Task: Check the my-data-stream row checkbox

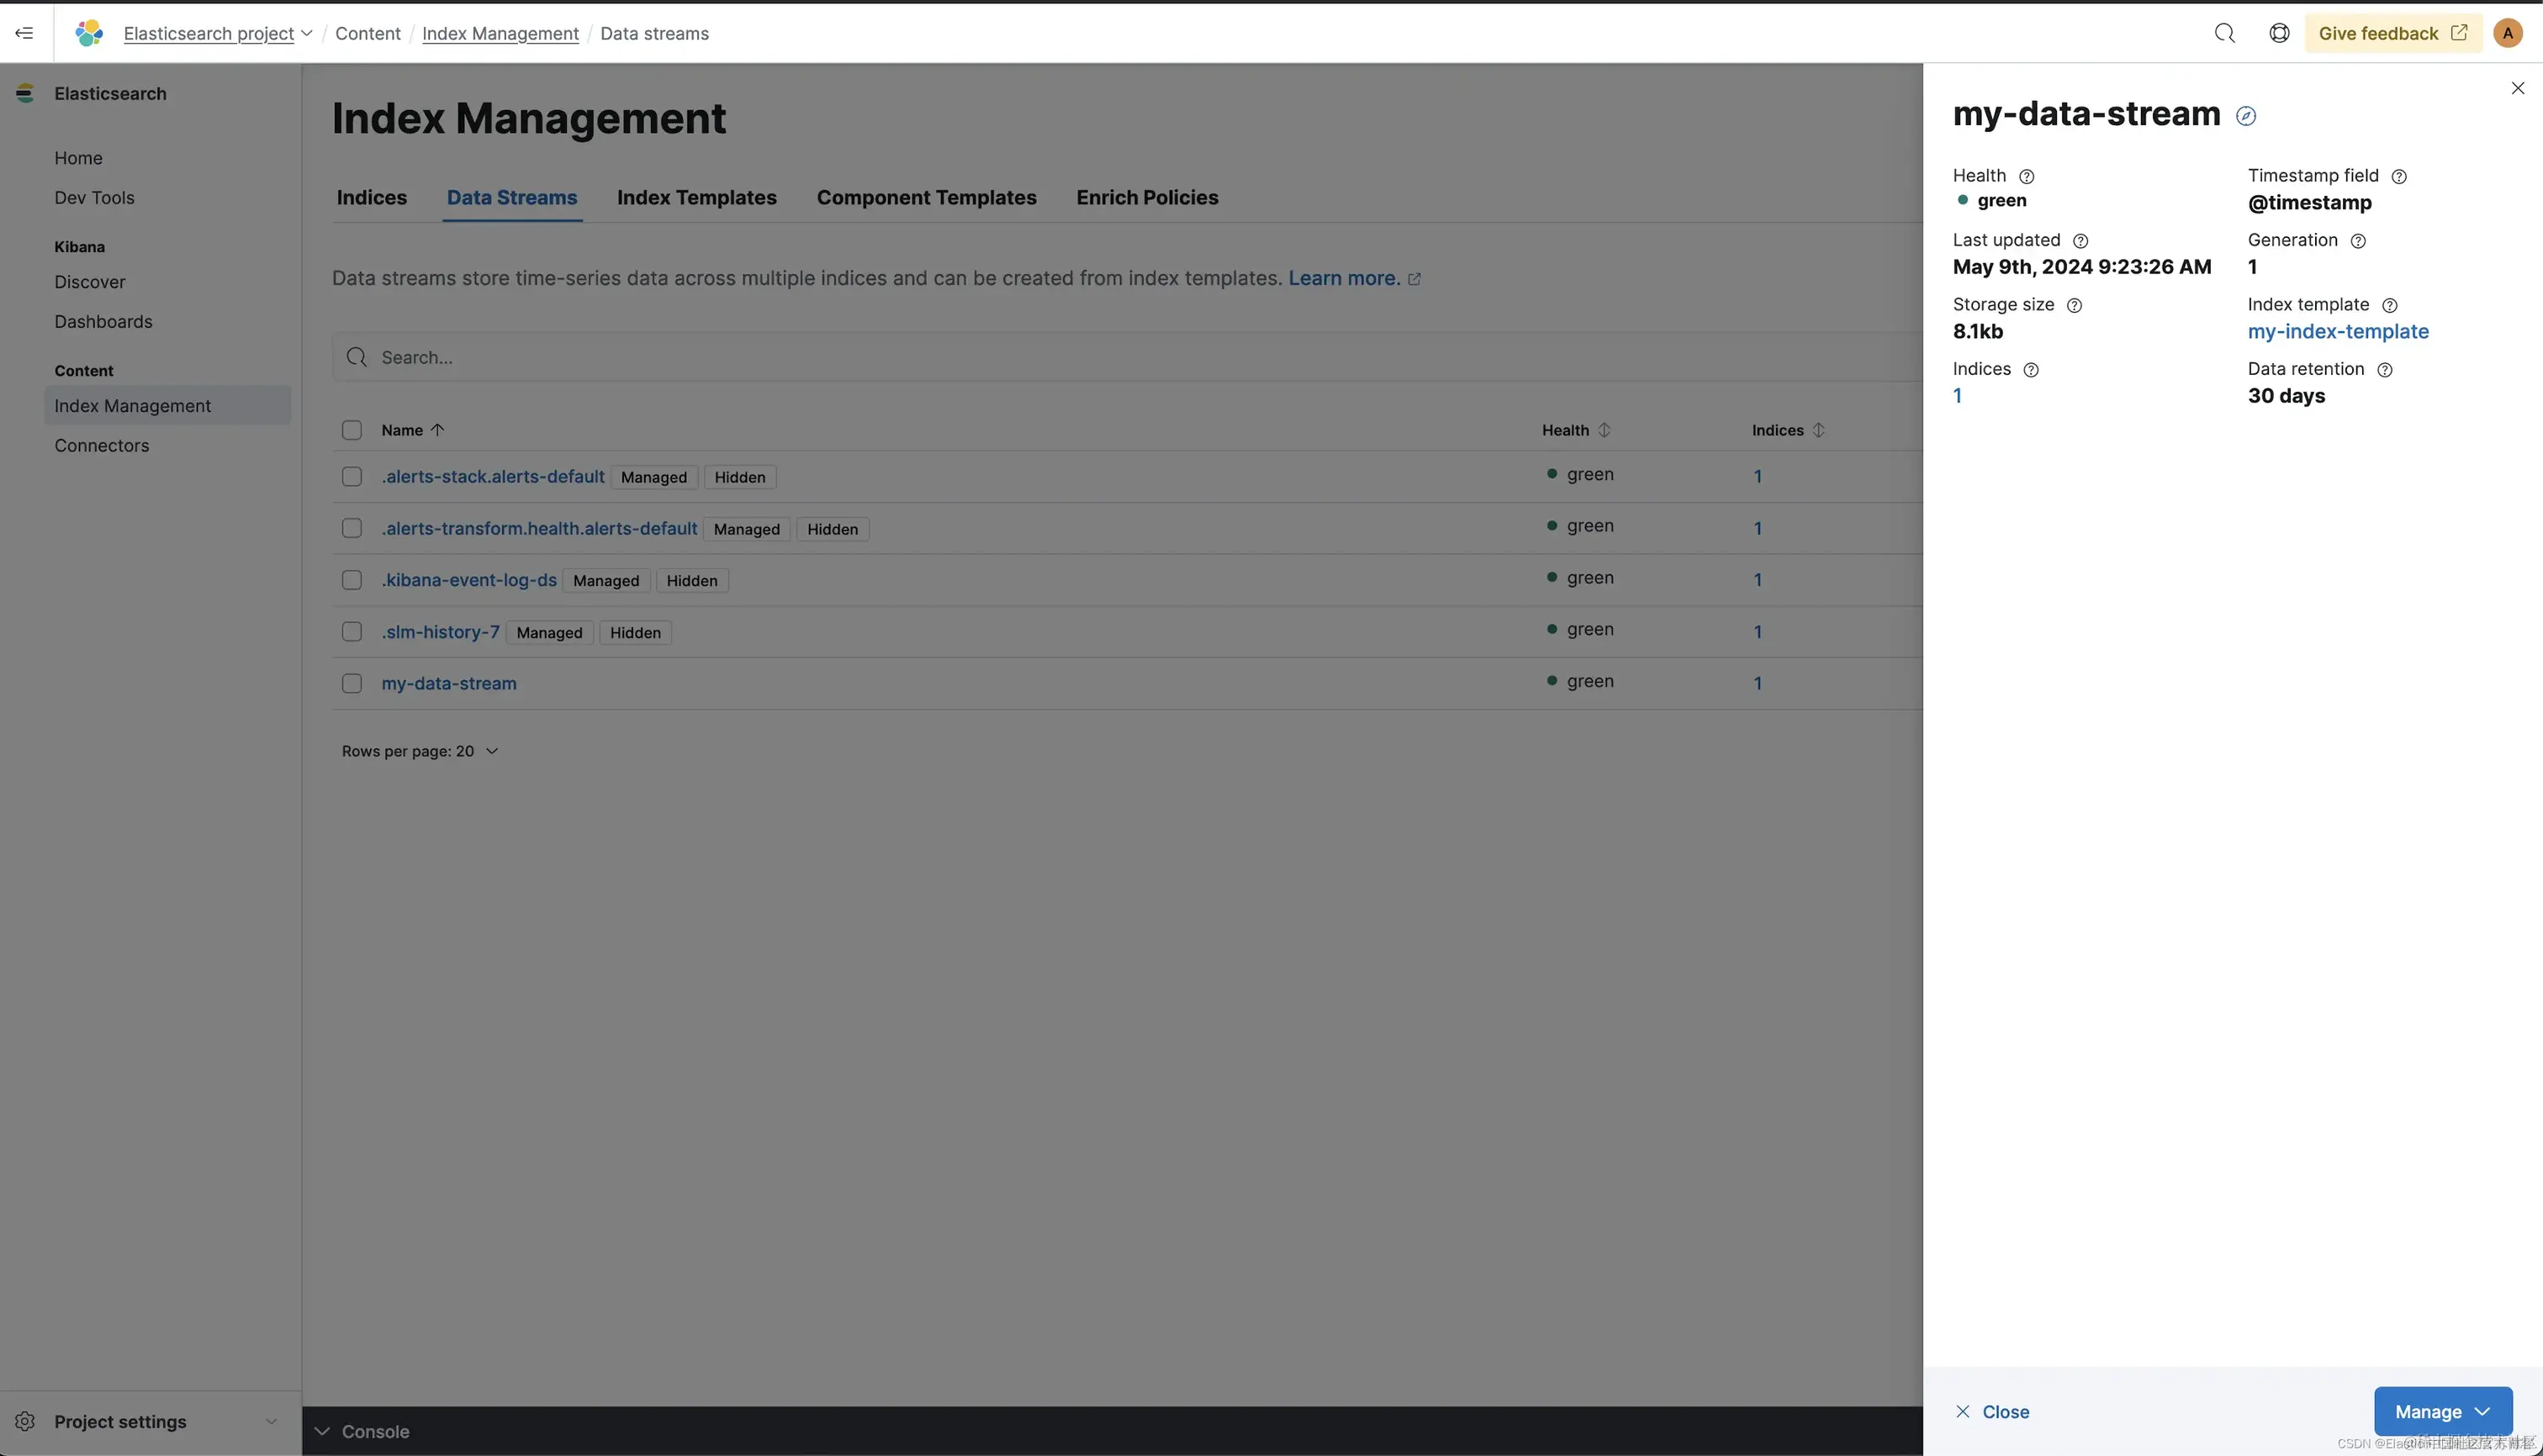Action: coord(352,683)
